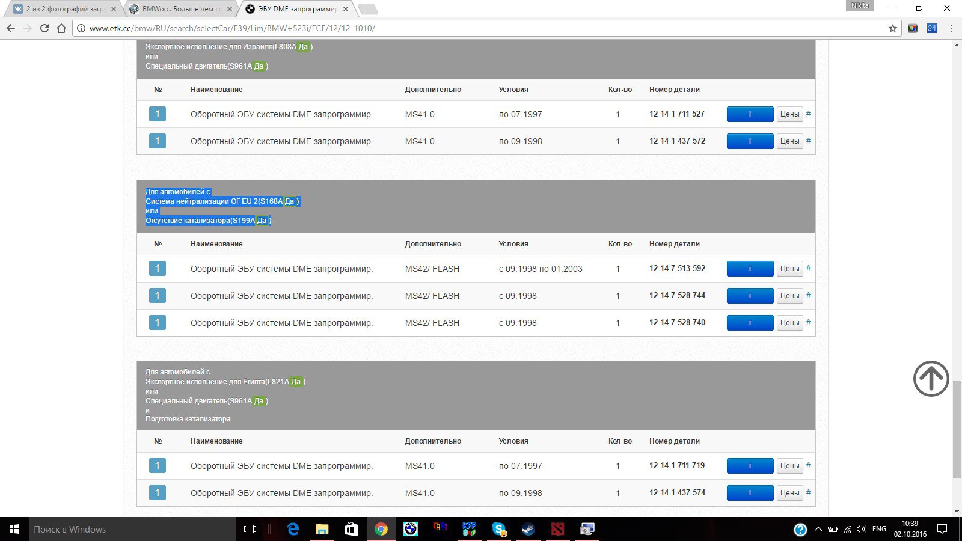Viewport: 962px width, 541px height.
Task: Close the BMWorc tab
Action: click(230, 9)
